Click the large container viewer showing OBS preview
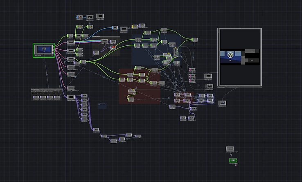The height and width of the screenshot is (182, 302). 240,58
